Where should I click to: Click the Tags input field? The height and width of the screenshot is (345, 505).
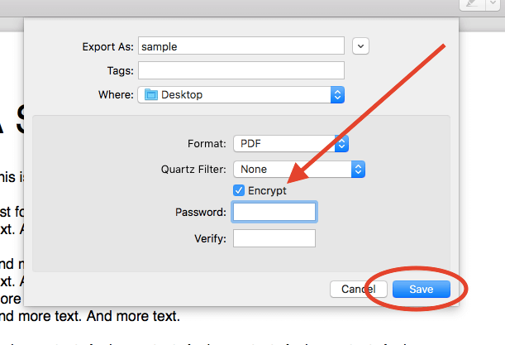[x=241, y=70]
